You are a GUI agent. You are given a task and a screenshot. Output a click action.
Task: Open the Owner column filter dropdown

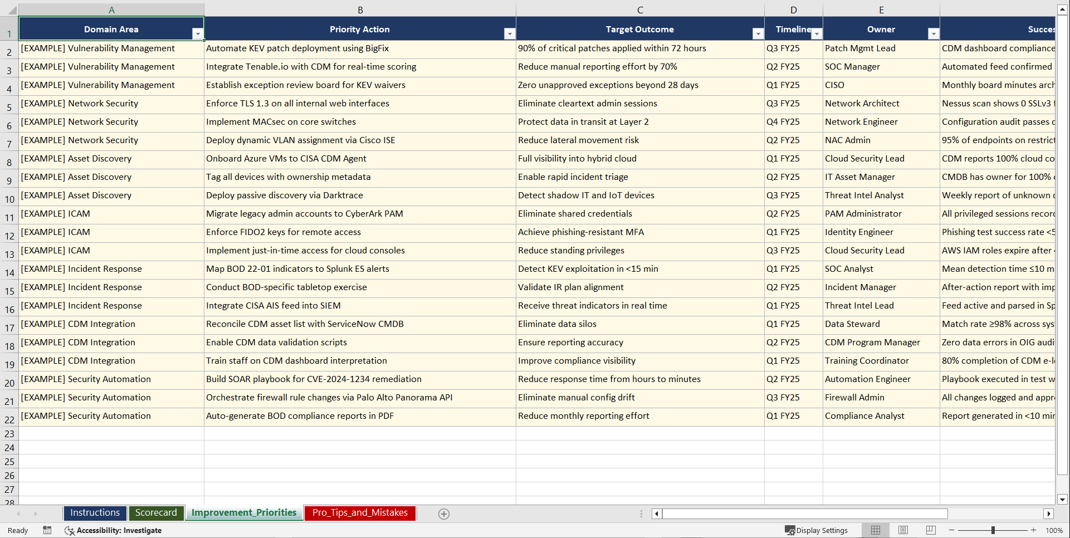933,33
